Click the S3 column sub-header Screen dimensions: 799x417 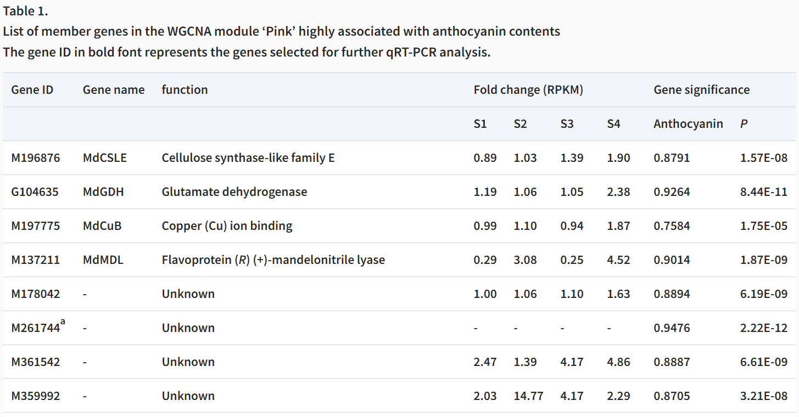(x=567, y=124)
